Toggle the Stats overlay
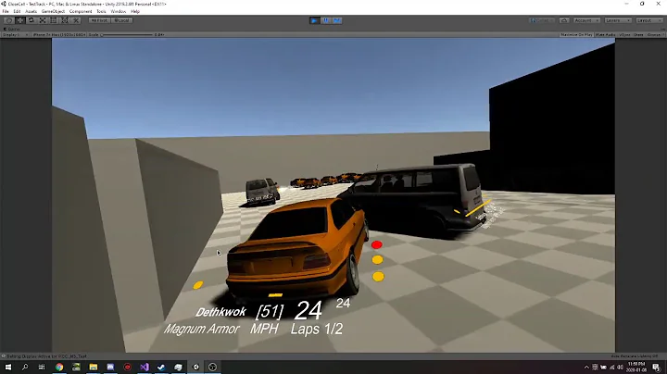The height and width of the screenshot is (374, 667). click(x=638, y=34)
